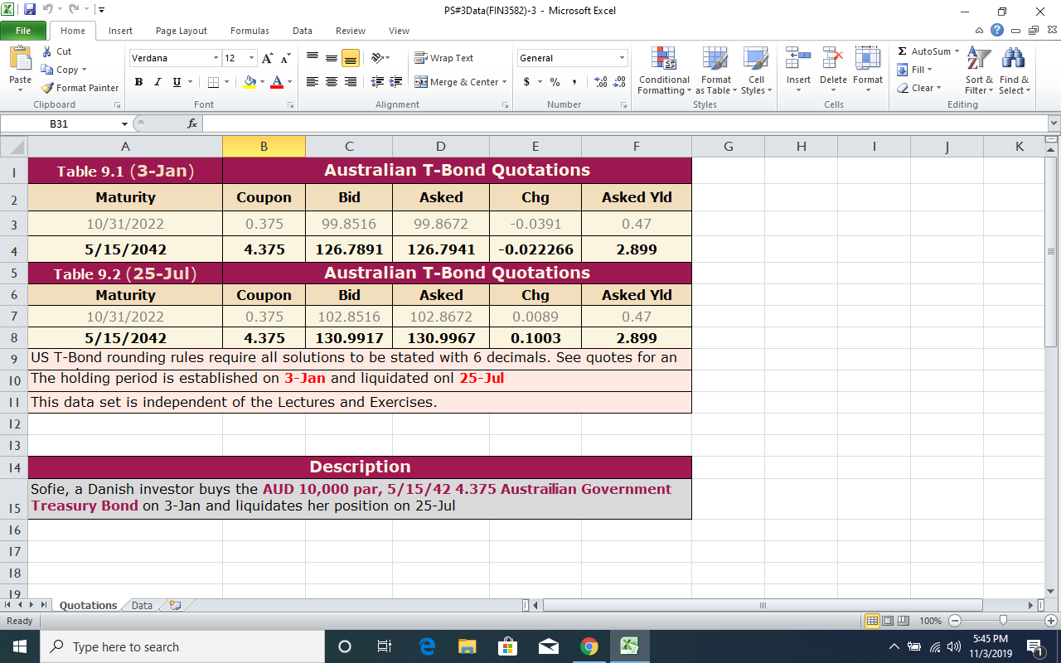Click the Percent Style icon
Image resolution: width=1061 pixels, height=663 pixels.
coord(553,83)
